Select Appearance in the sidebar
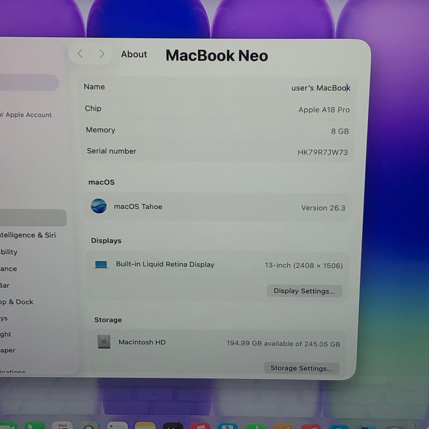The image size is (429, 429). click(x=9, y=269)
